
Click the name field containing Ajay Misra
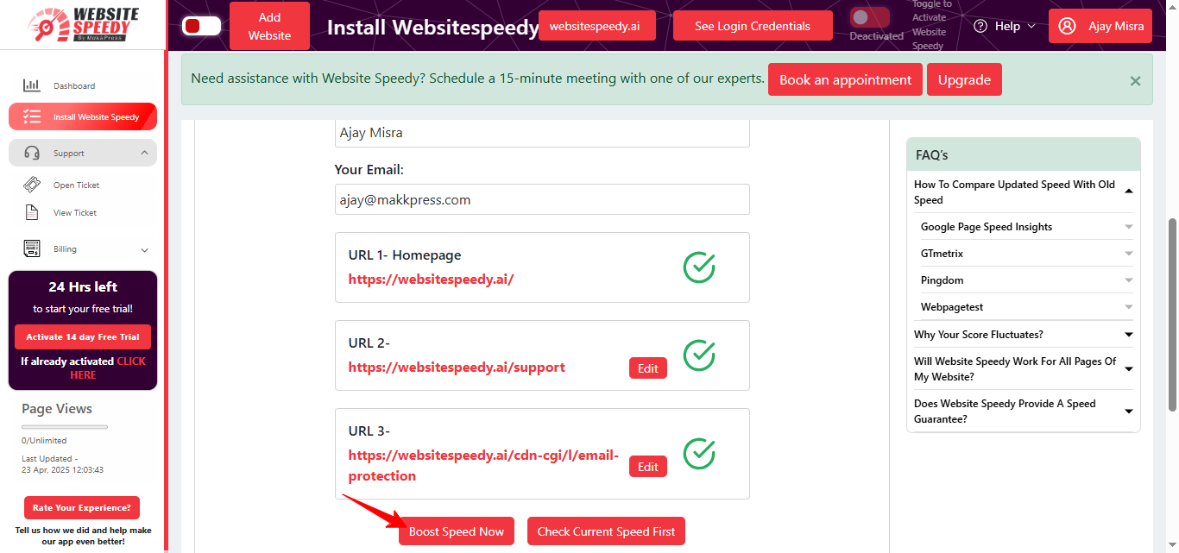pos(542,134)
